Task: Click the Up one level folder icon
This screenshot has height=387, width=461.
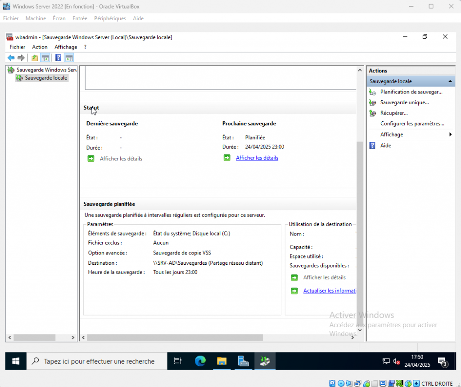Action: click(x=35, y=58)
